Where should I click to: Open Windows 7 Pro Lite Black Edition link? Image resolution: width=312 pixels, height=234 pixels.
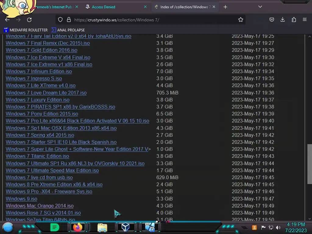coord(77,121)
